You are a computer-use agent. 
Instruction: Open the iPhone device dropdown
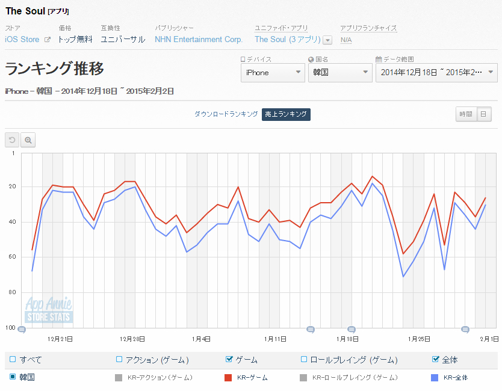click(x=273, y=73)
